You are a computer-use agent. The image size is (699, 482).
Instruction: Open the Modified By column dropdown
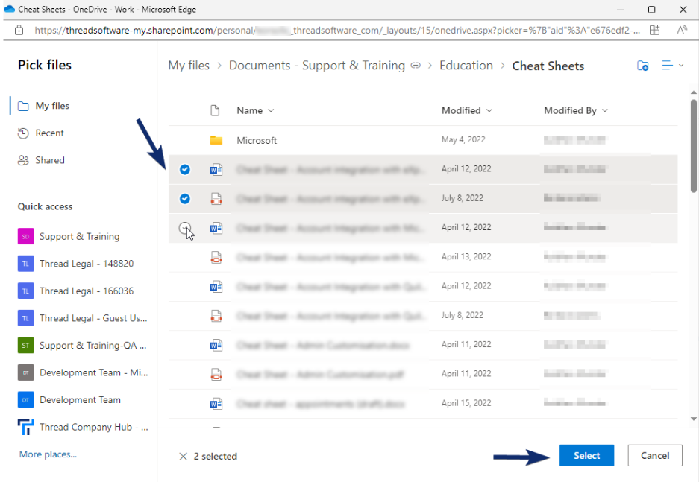point(605,110)
